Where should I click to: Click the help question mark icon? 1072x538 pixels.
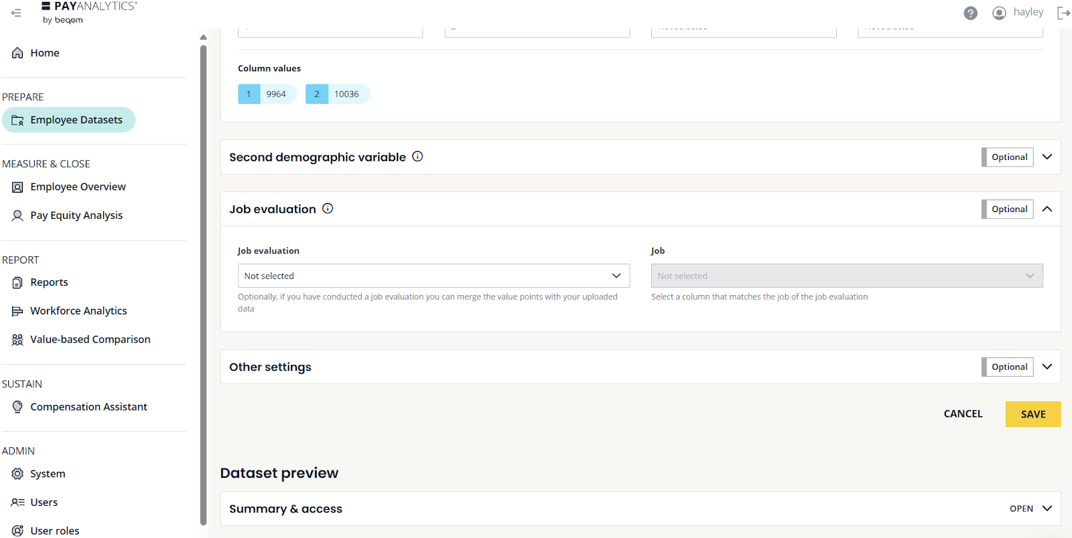[x=970, y=13]
